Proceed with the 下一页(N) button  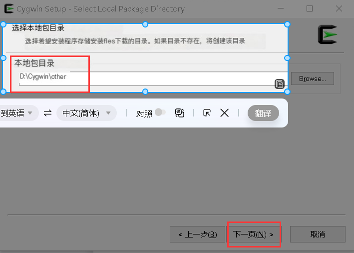253,234
